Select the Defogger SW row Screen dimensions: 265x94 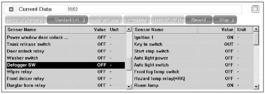66,65
